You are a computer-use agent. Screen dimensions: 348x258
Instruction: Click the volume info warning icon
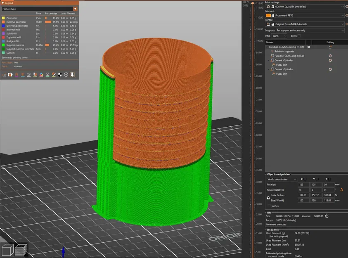327,216
